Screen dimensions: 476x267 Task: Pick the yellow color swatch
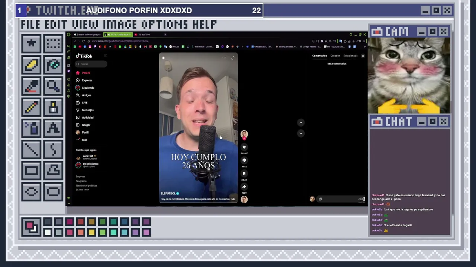pyautogui.click(x=91, y=233)
